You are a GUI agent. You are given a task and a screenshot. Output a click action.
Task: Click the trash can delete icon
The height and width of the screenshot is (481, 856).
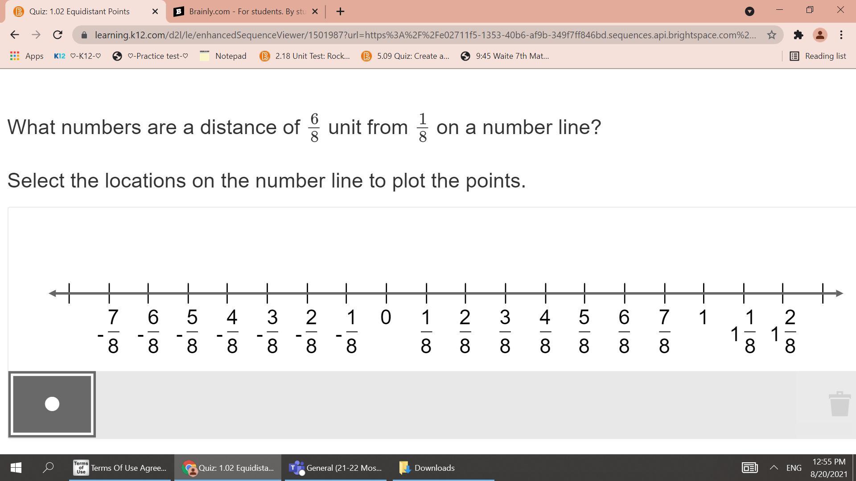(x=840, y=404)
